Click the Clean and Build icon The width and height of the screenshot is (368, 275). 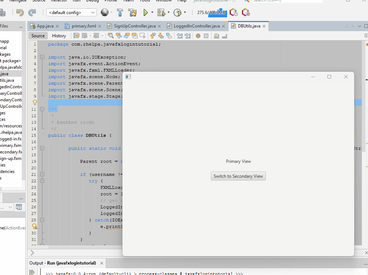coord(133,12)
